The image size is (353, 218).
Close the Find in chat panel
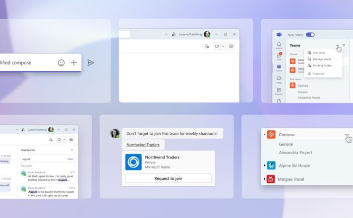coord(72,150)
